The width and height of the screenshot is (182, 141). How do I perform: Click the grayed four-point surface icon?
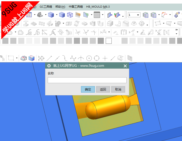pos(158,23)
